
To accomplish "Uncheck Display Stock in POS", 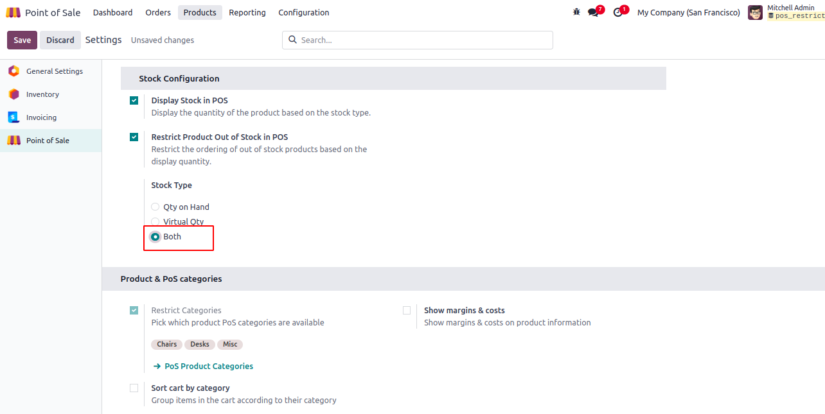I will tap(134, 101).
